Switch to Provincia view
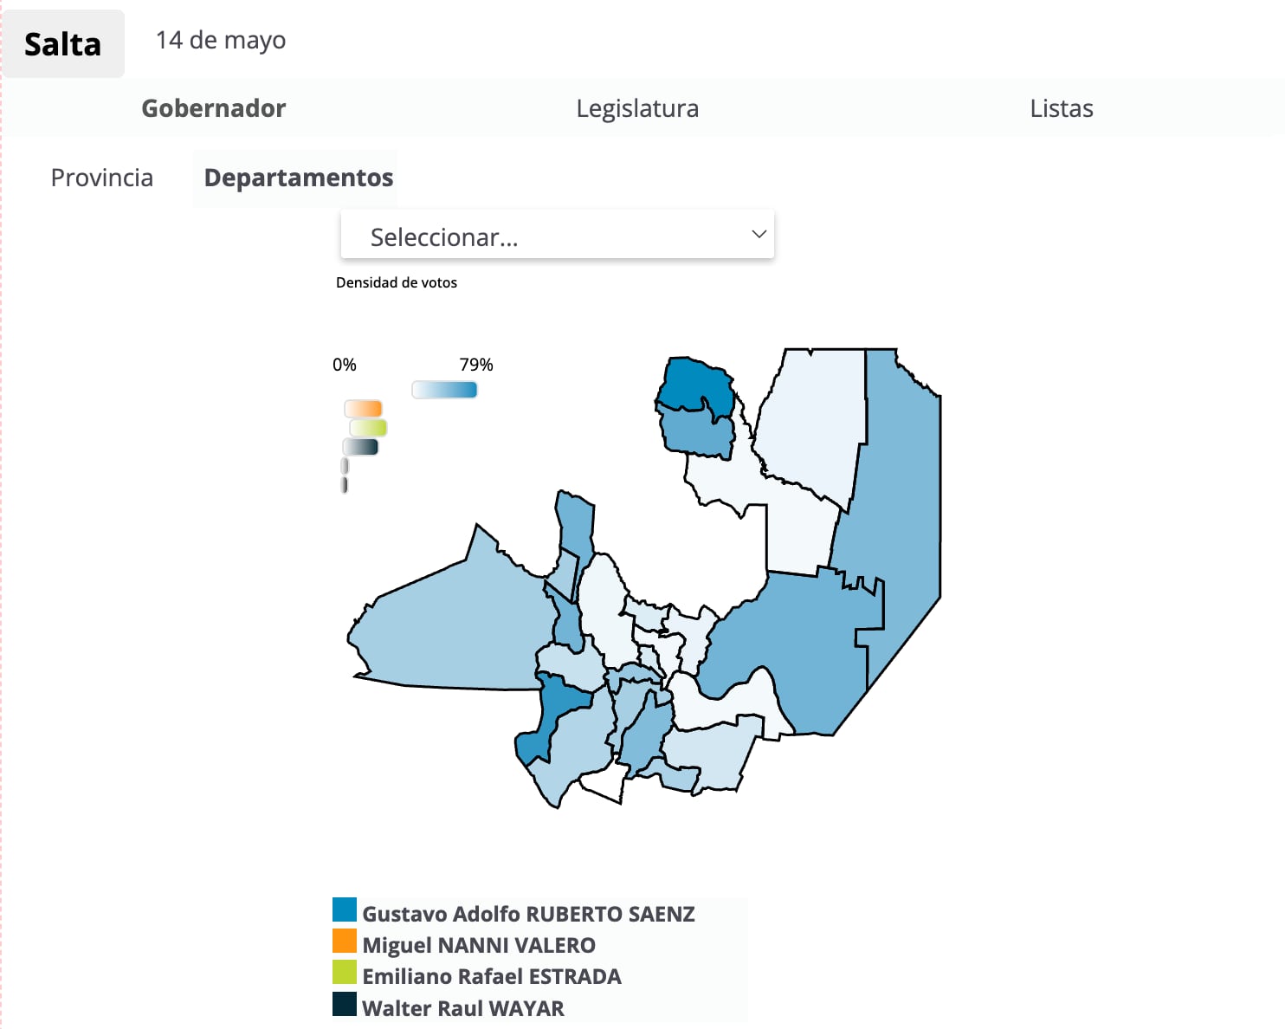The image size is (1285, 1029). point(102,178)
